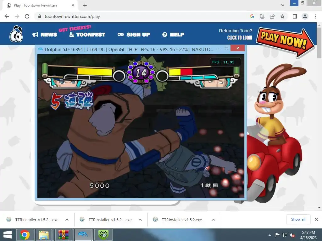Show hidden system tray icons
The width and height of the screenshot is (322, 241).
click(269, 235)
